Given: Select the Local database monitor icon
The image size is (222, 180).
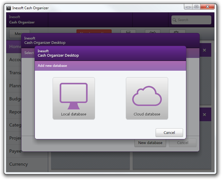Looking at the screenshot, I should [74, 96].
